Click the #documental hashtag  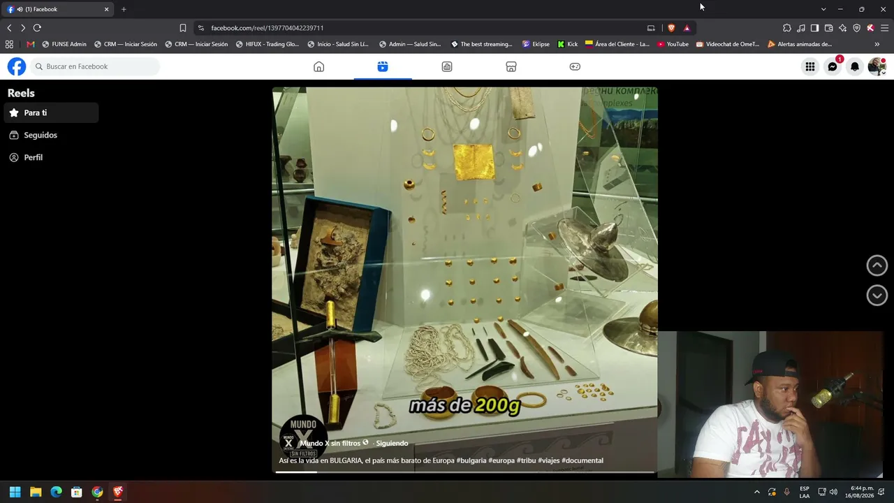click(x=582, y=460)
